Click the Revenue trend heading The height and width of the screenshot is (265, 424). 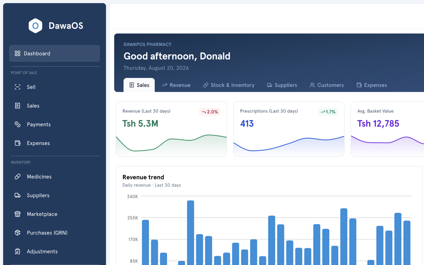(143, 177)
